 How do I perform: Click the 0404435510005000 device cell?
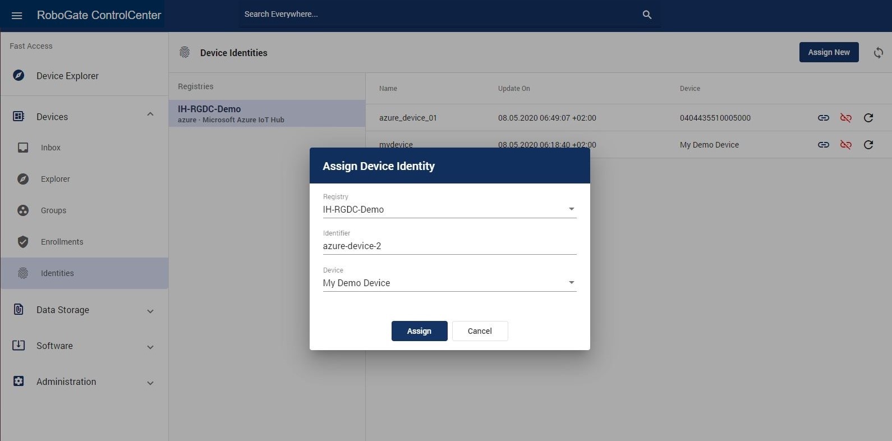(715, 118)
